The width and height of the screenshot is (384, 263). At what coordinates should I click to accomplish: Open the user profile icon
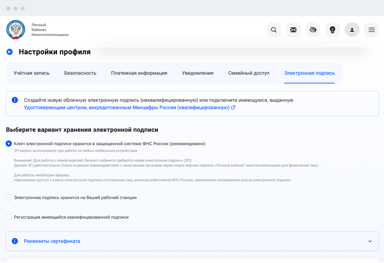click(x=352, y=30)
